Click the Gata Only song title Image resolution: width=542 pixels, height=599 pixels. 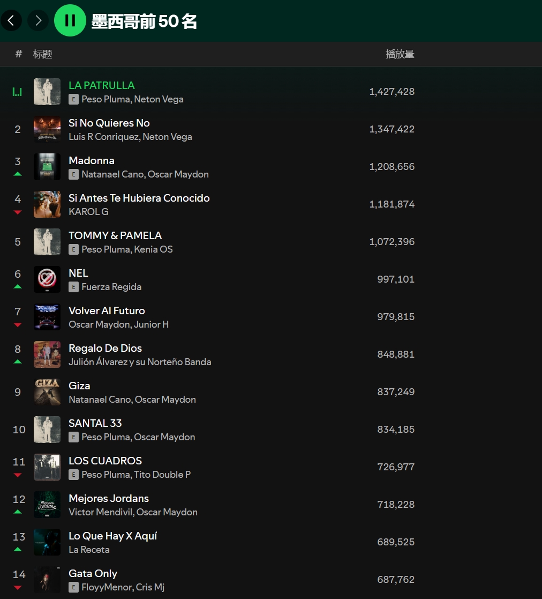tap(93, 573)
